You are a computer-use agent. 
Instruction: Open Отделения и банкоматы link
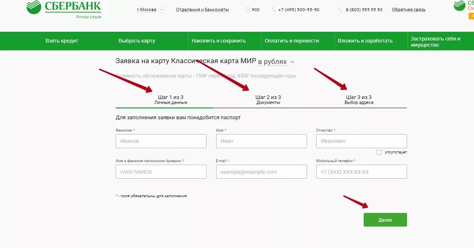(x=202, y=9)
